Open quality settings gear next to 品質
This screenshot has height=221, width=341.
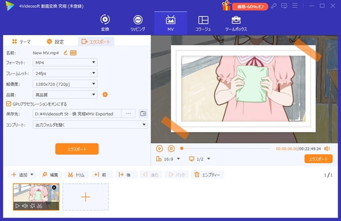pos(105,95)
